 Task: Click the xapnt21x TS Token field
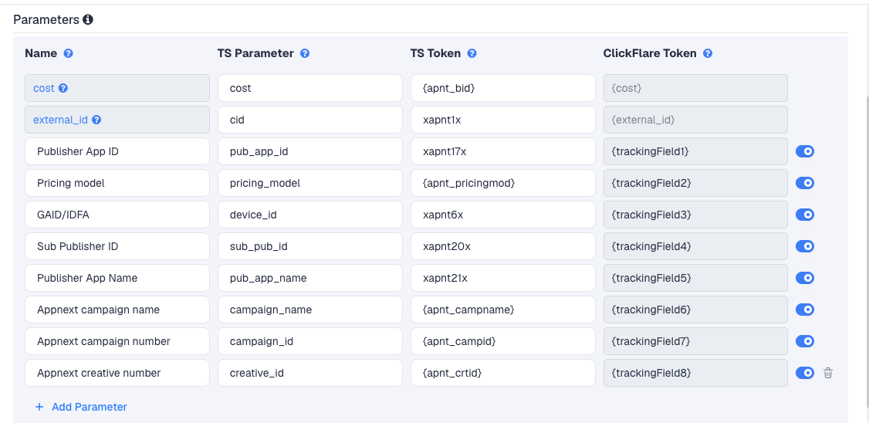pyautogui.click(x=502, y=278)
